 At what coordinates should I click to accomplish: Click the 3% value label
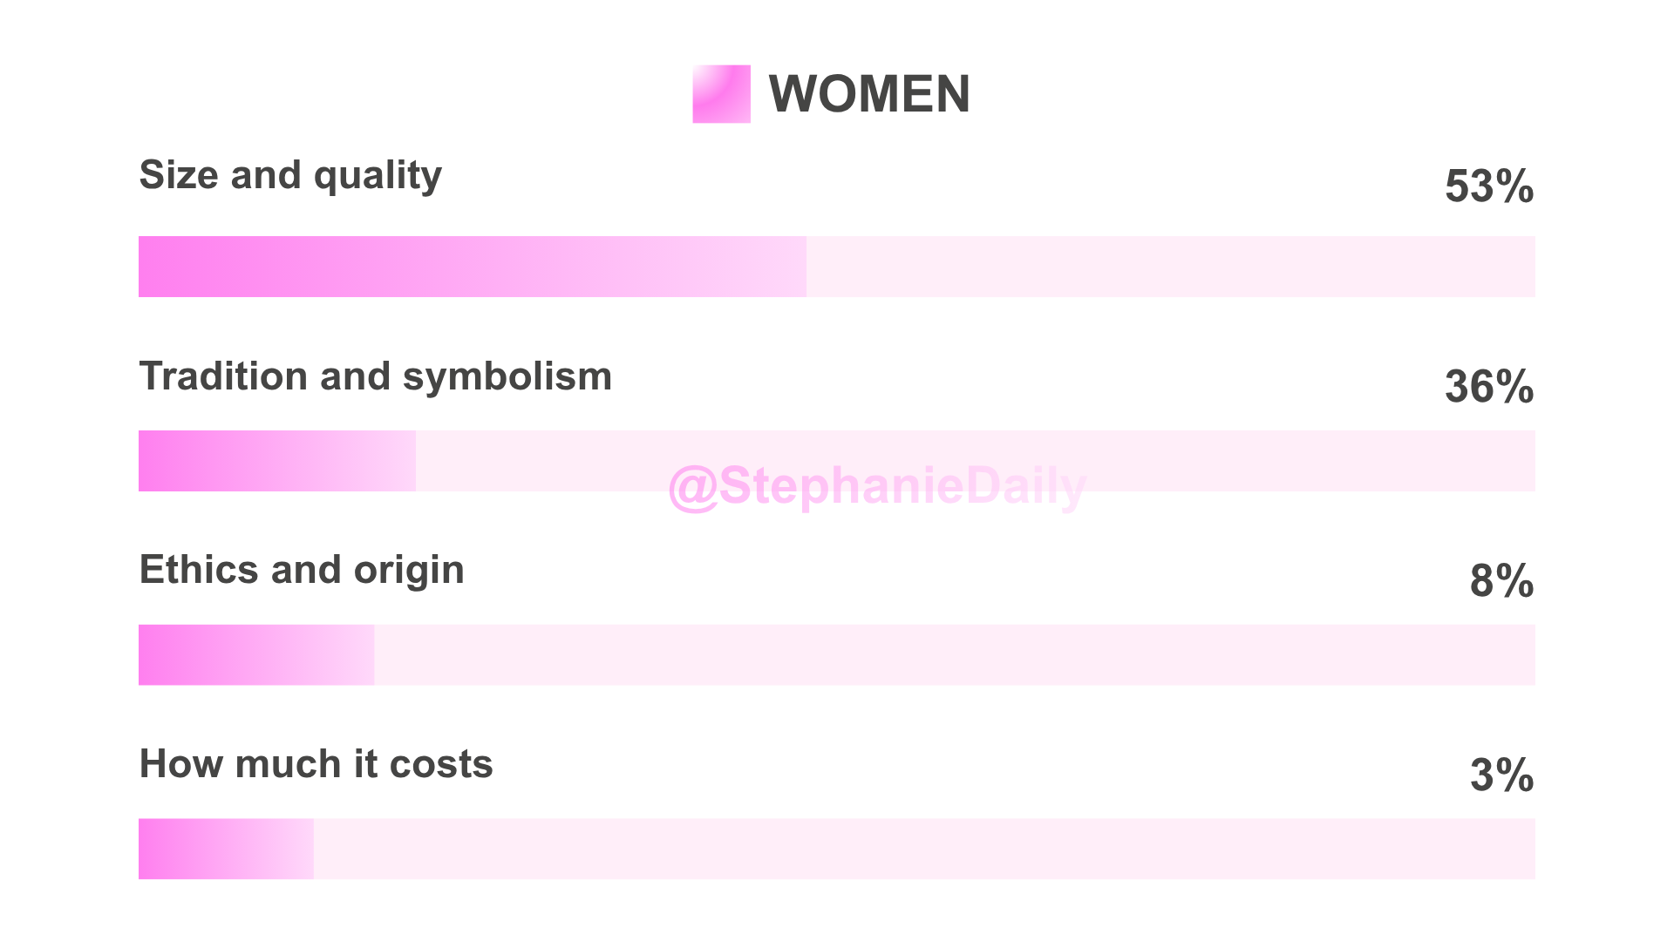coord(1501,775)
